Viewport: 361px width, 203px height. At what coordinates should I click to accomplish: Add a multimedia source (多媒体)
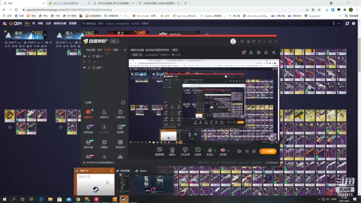[198, 152]
